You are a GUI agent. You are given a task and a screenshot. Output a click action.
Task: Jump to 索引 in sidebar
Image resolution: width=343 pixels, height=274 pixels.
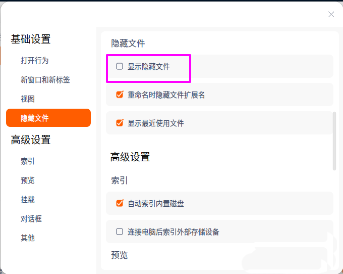point(28,161)
